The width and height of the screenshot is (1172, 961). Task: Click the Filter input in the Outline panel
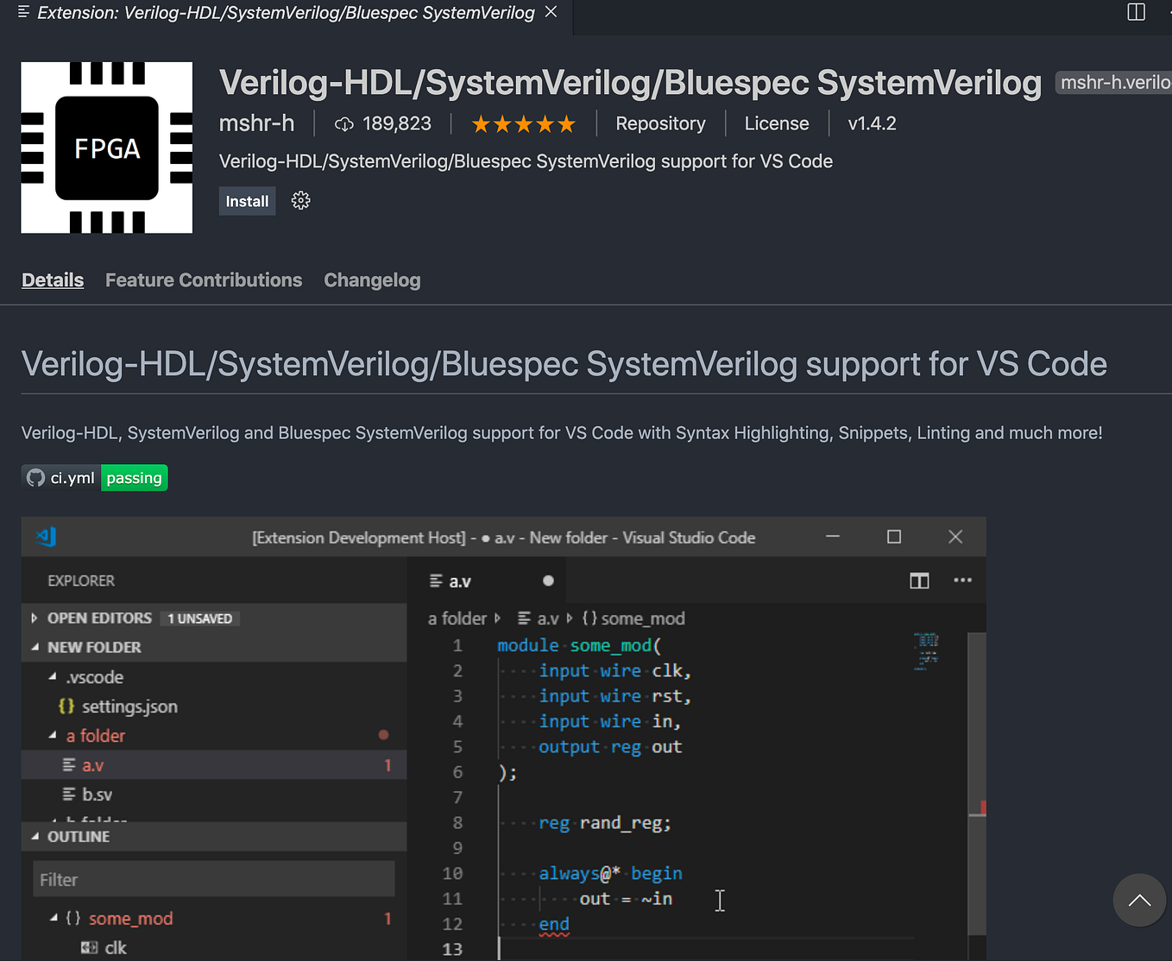coord(213,878)
